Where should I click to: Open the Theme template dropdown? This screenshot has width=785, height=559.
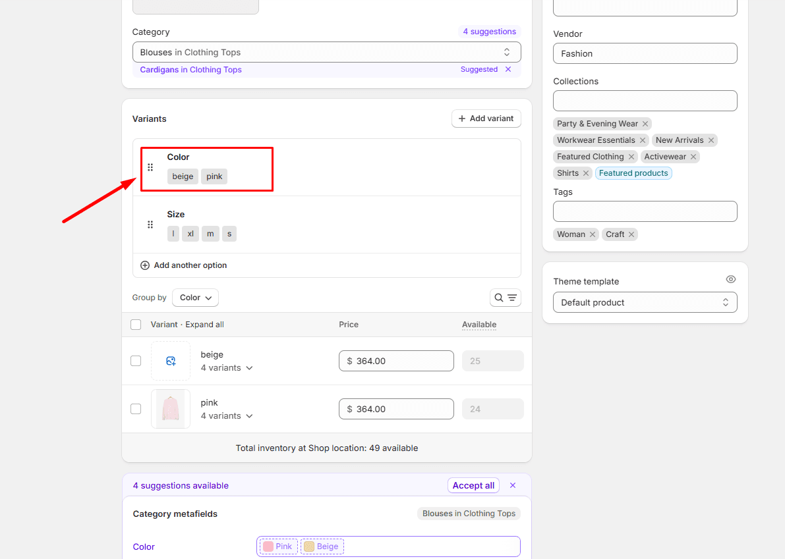click(645, 302)
